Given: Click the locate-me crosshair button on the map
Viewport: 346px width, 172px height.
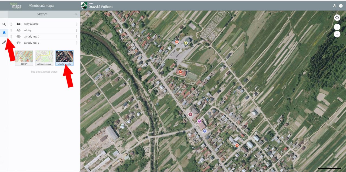Looking at the screenshot, I should (337, 18).
